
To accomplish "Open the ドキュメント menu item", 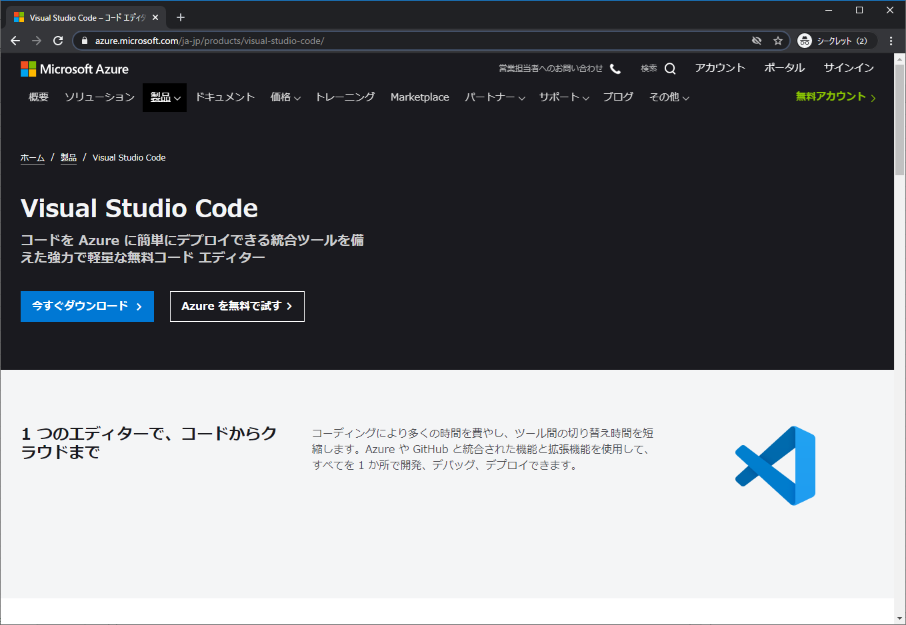I will [225, 97].
